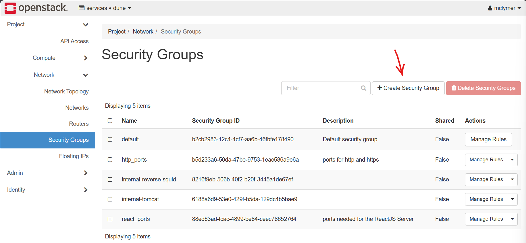Manage Rules for http_ports group
Viewport: 526px width, 243px height.
pyautogui.click(x=486, y=160)
